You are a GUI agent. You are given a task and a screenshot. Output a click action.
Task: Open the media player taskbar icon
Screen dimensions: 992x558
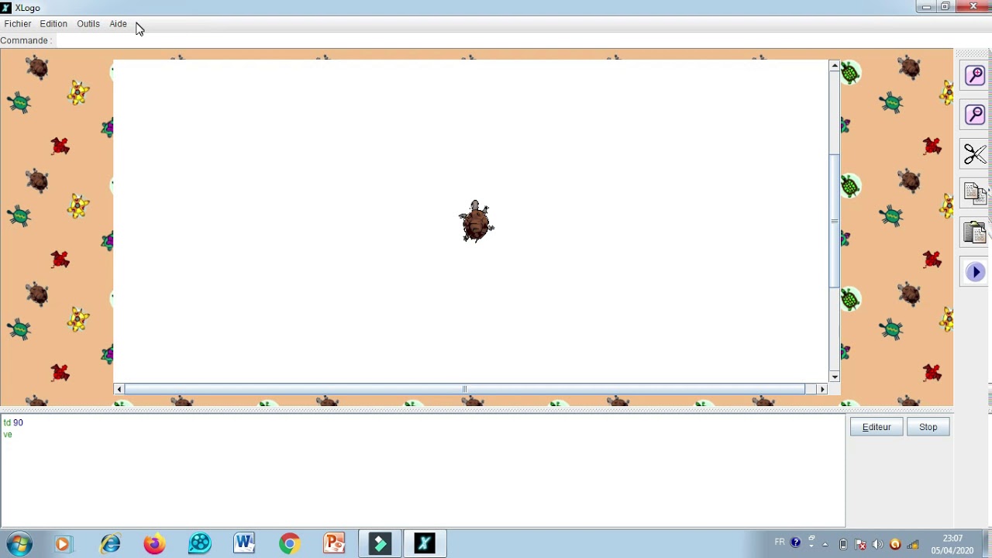click(x=64, y=543)
